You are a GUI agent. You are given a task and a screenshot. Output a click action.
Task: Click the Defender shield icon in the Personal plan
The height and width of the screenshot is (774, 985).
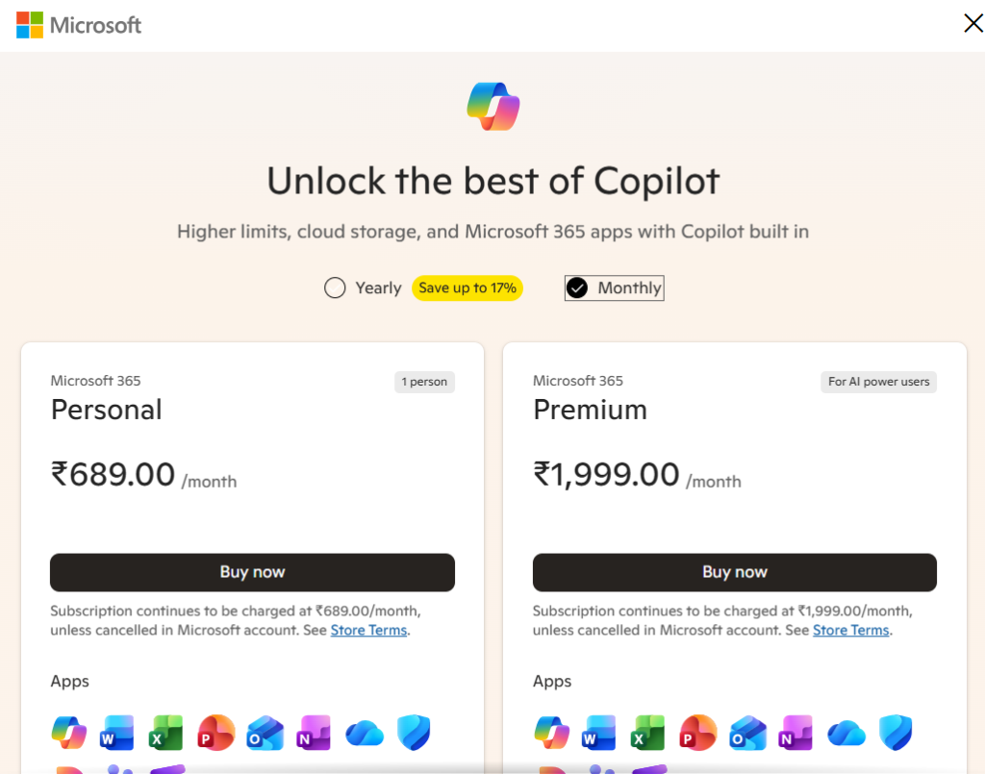(x=414, y=733)
